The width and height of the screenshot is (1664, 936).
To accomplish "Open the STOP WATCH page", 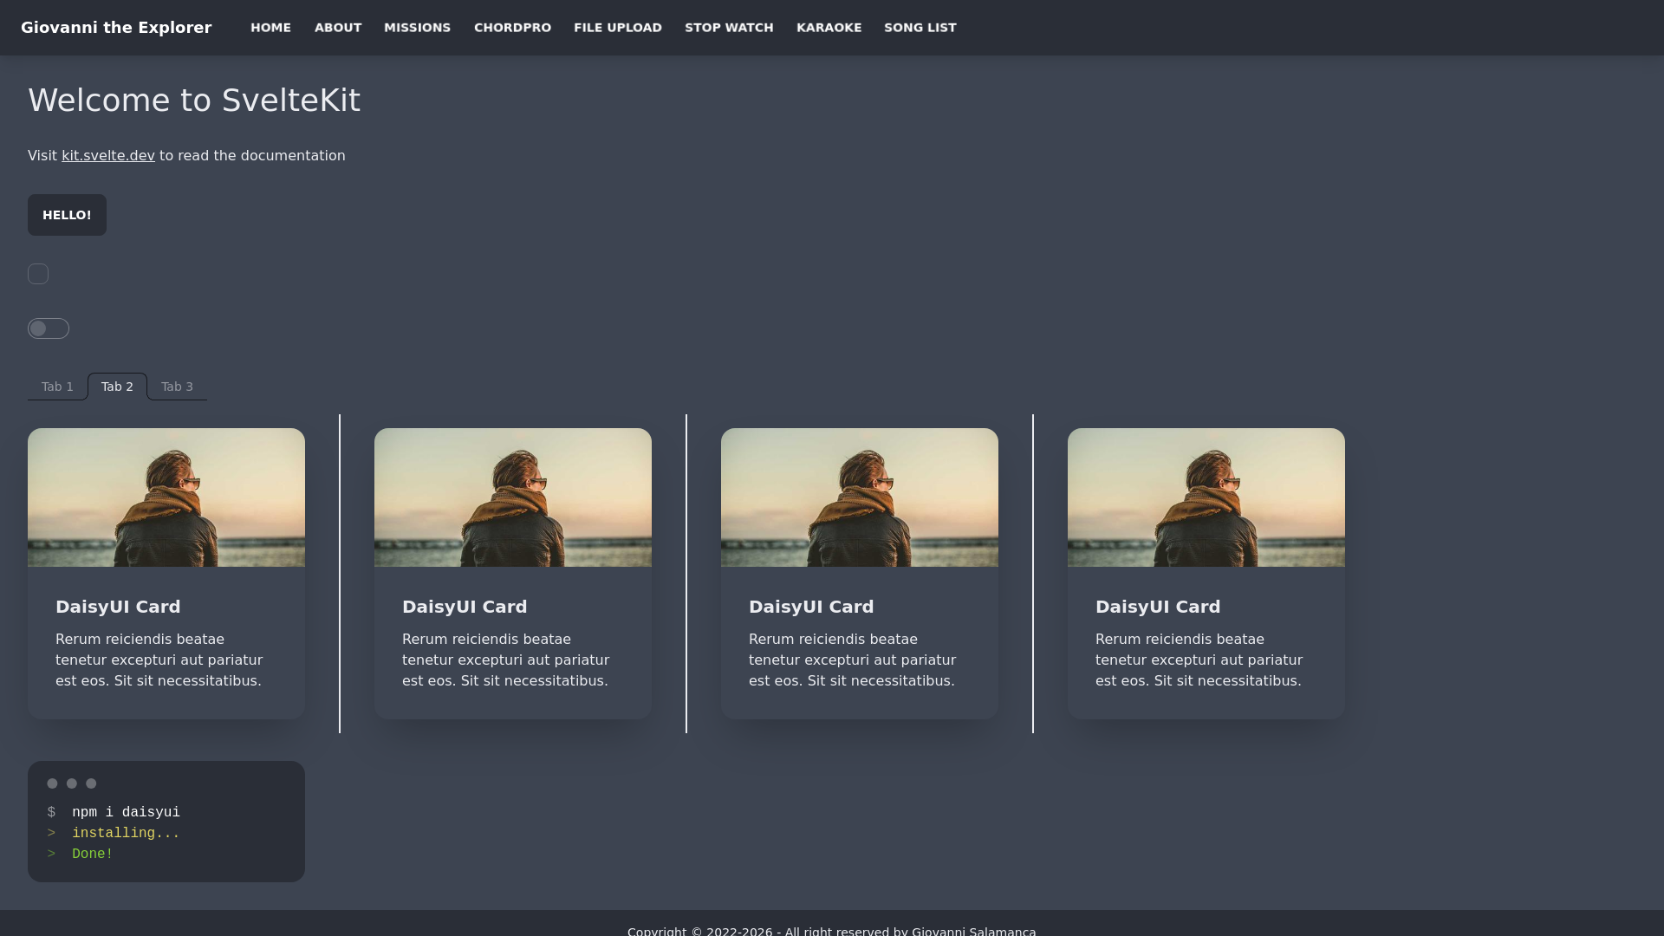I will [x=729, y=28].
